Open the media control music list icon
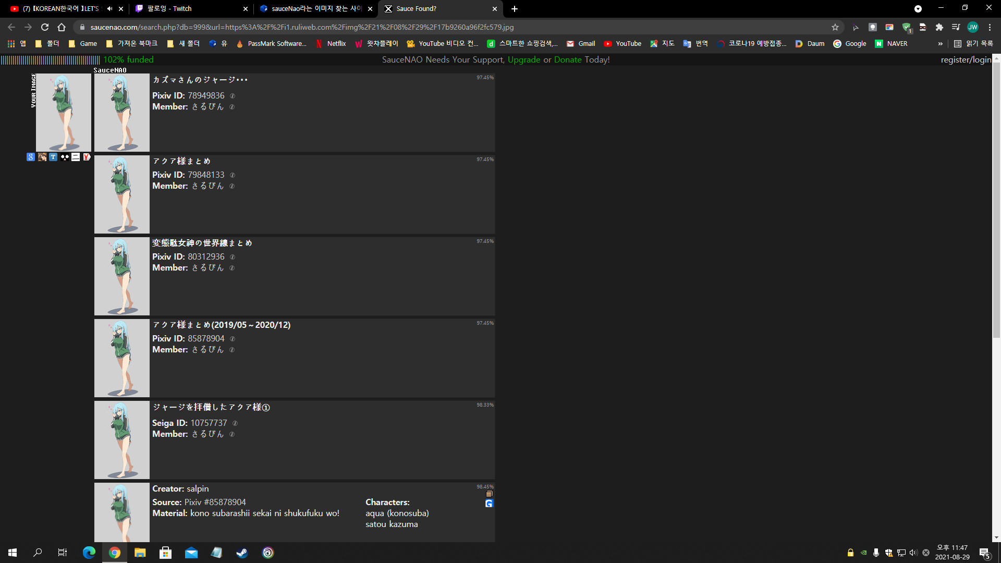1001x563 pixels. pyautogui.click(x=956, y=27)
